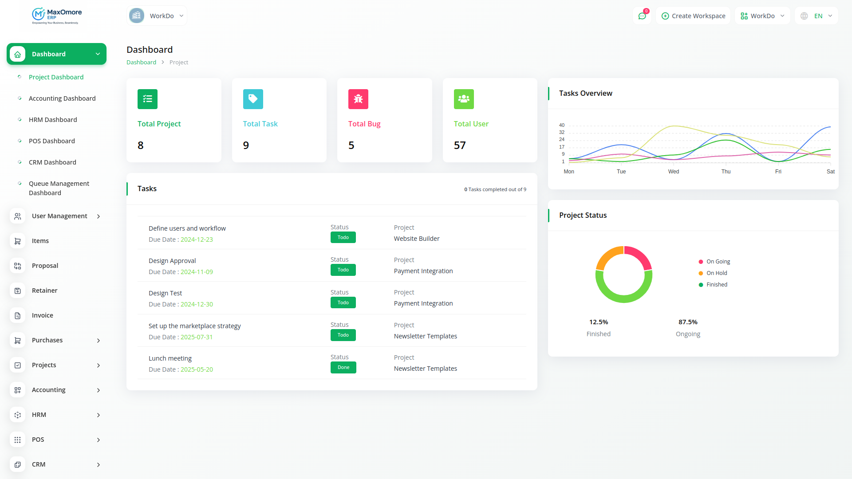
Task: Toggle On Hold legend item
Action: [713, 273]
